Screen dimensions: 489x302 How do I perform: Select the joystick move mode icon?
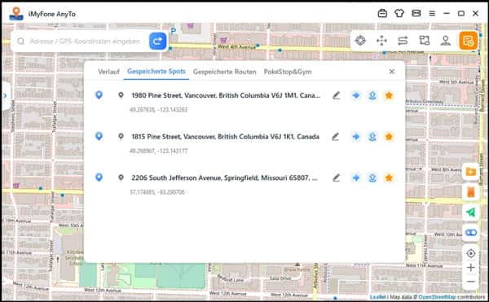381,41
